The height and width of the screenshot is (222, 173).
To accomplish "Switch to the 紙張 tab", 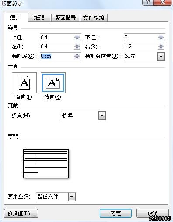I will (39, 18).
